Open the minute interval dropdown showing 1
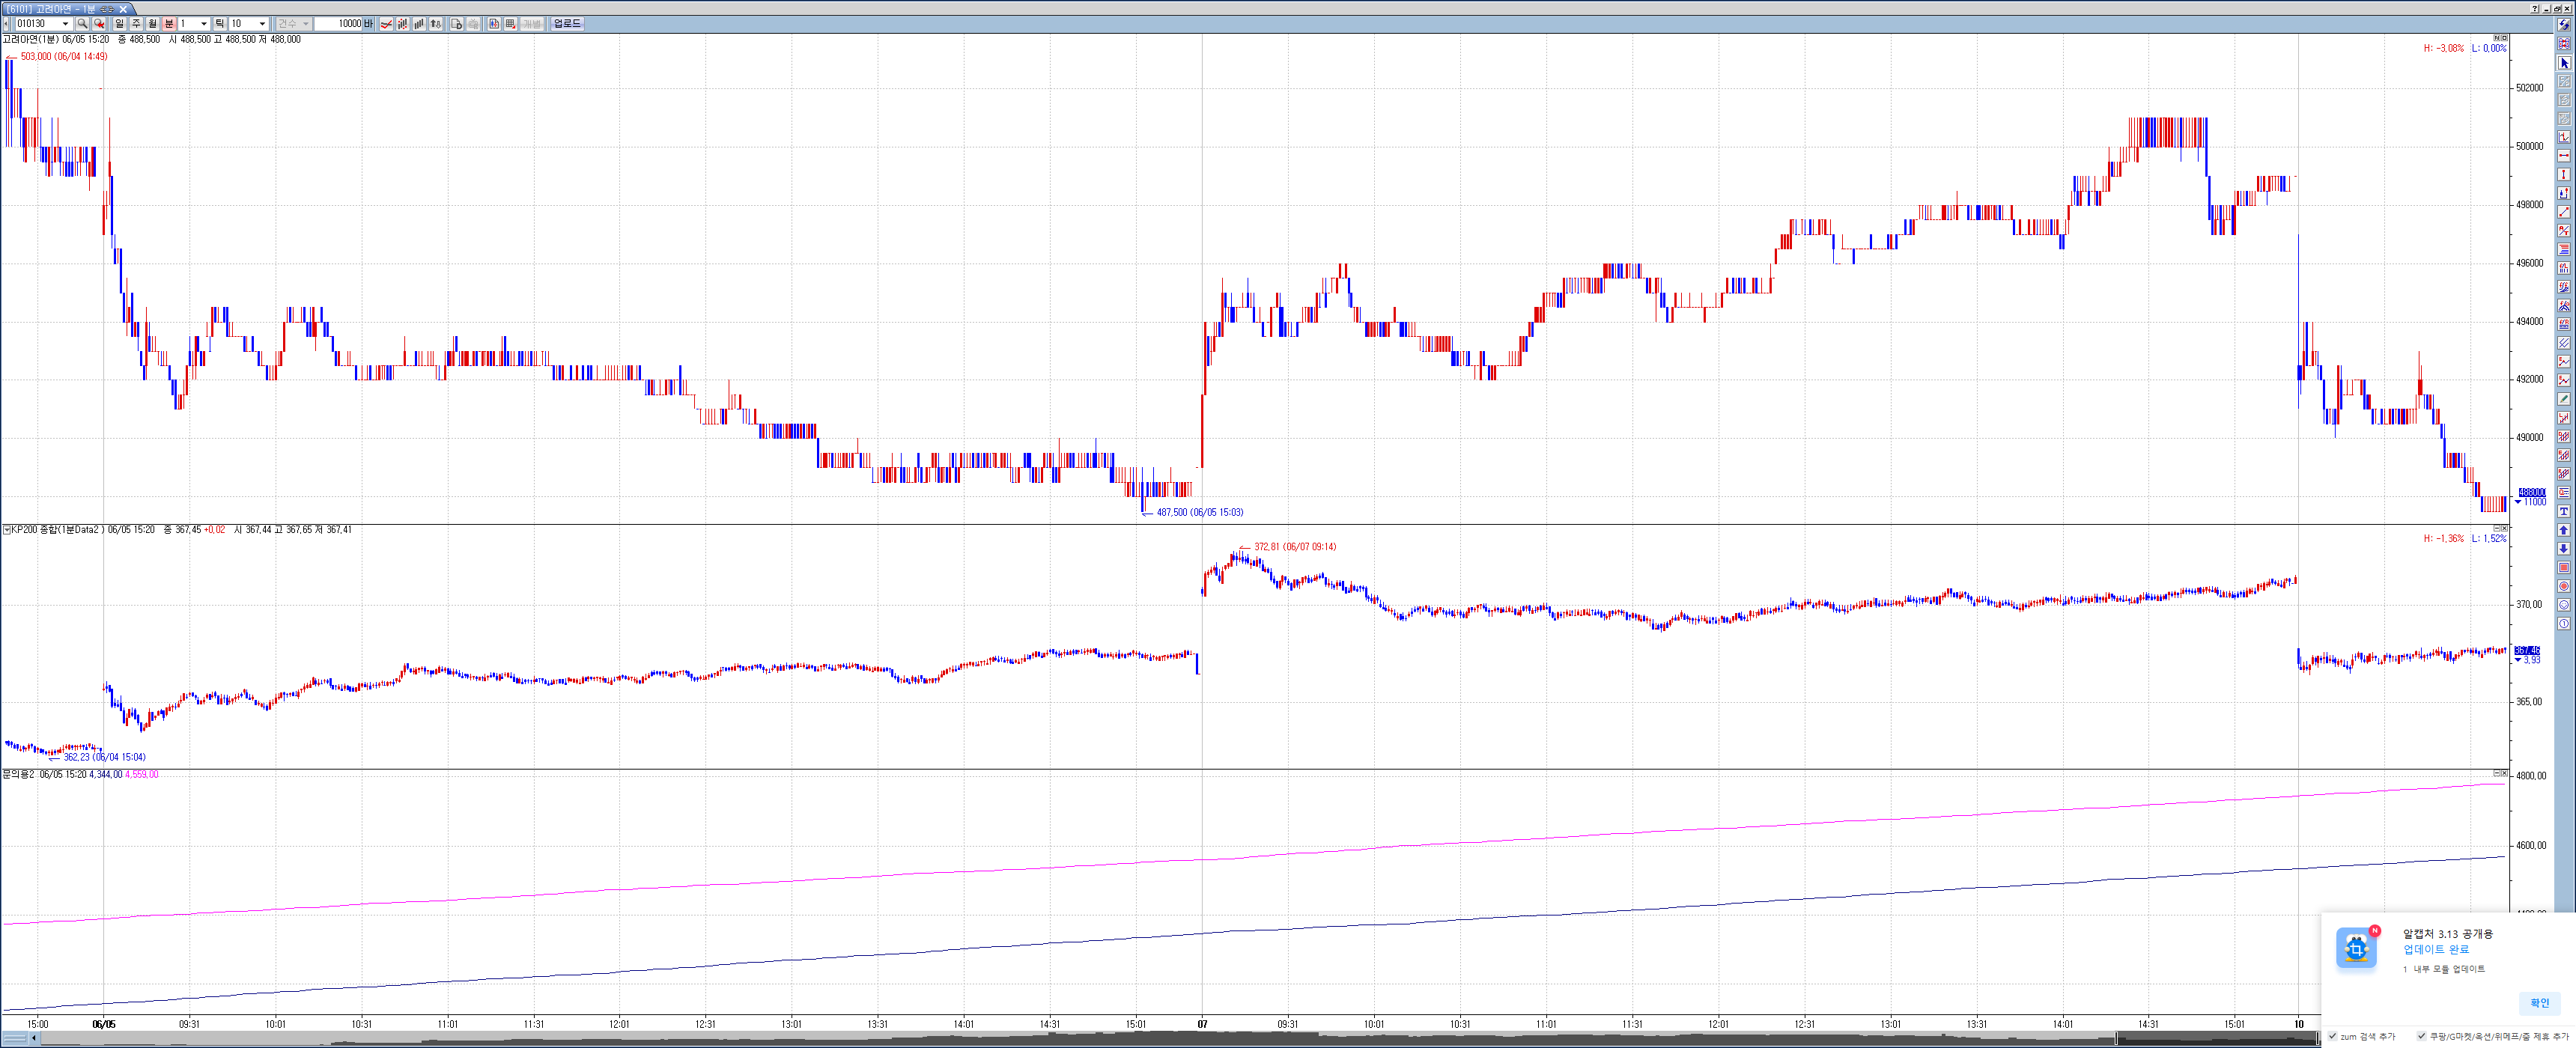 204,24
